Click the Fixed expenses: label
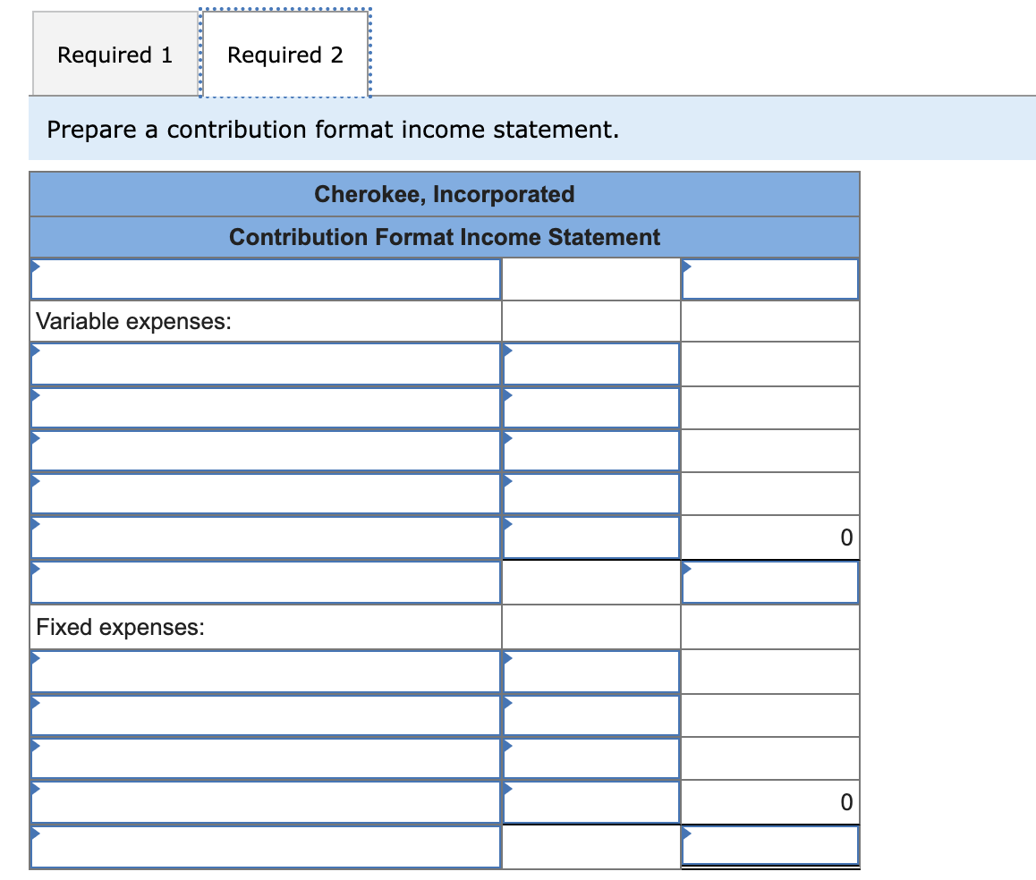1036x880 pixels. tap(120, 627)
